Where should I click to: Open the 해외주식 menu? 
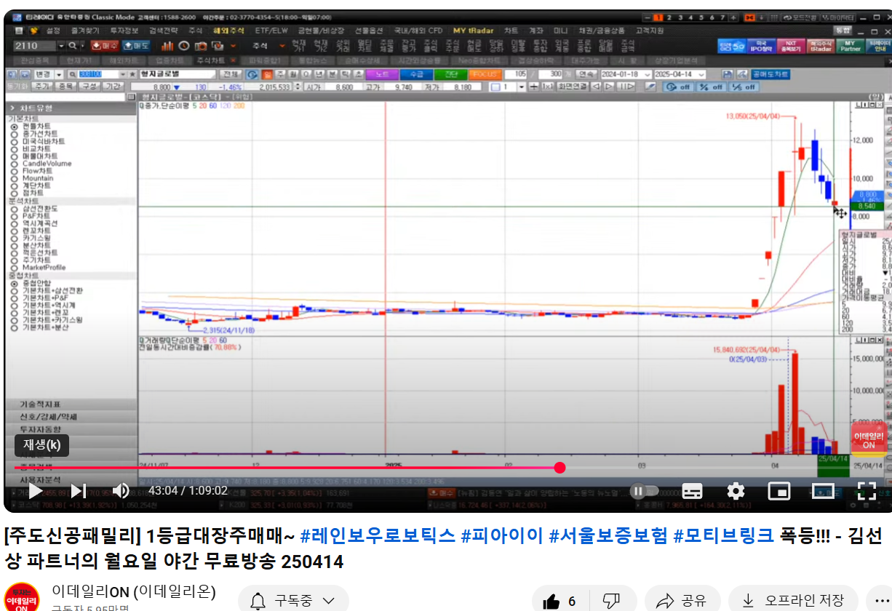pyautogui.click(x=227, y=31)
